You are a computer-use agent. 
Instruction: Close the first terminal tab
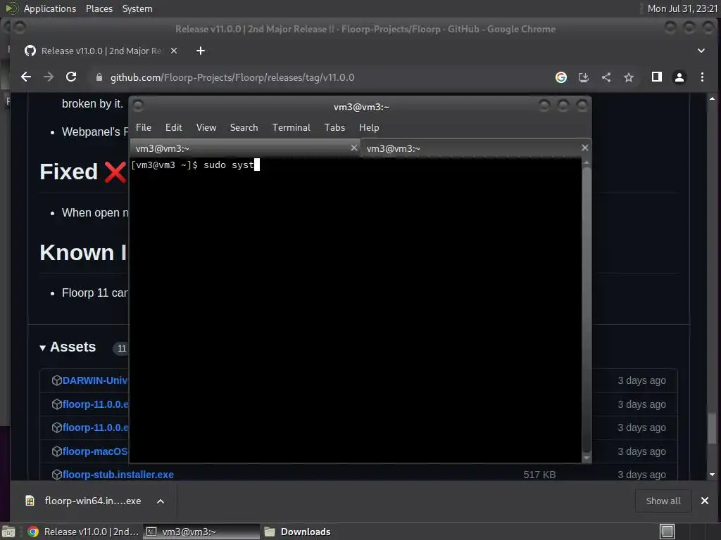coord(353,148)
